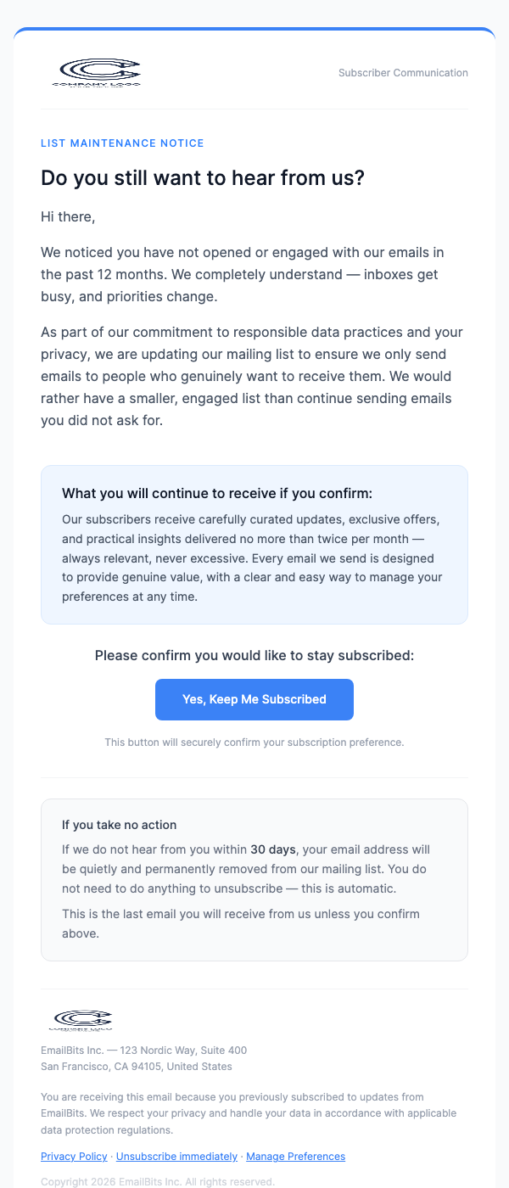
Task: Click the What you will continue to receive heading
Action: click(219, 493)
